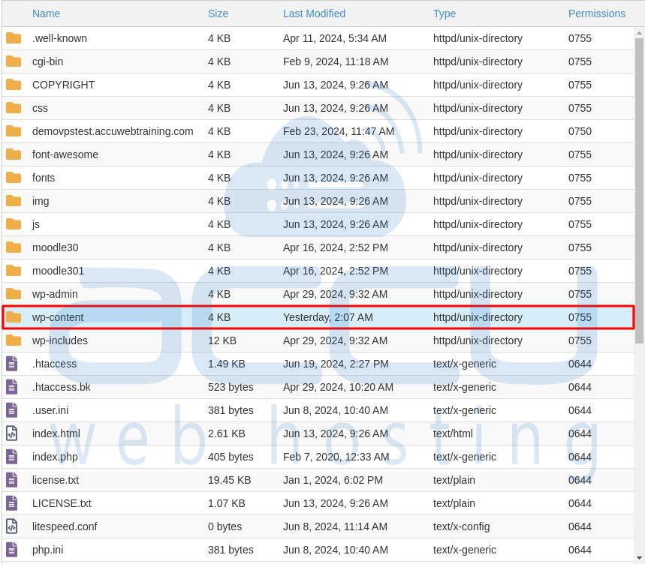Click the index.php file icon
This screenshot has height=564, width=645.
[x=12, y=457]
